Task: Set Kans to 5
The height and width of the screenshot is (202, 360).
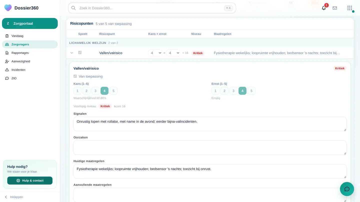Action: click(x=113, y=91)
